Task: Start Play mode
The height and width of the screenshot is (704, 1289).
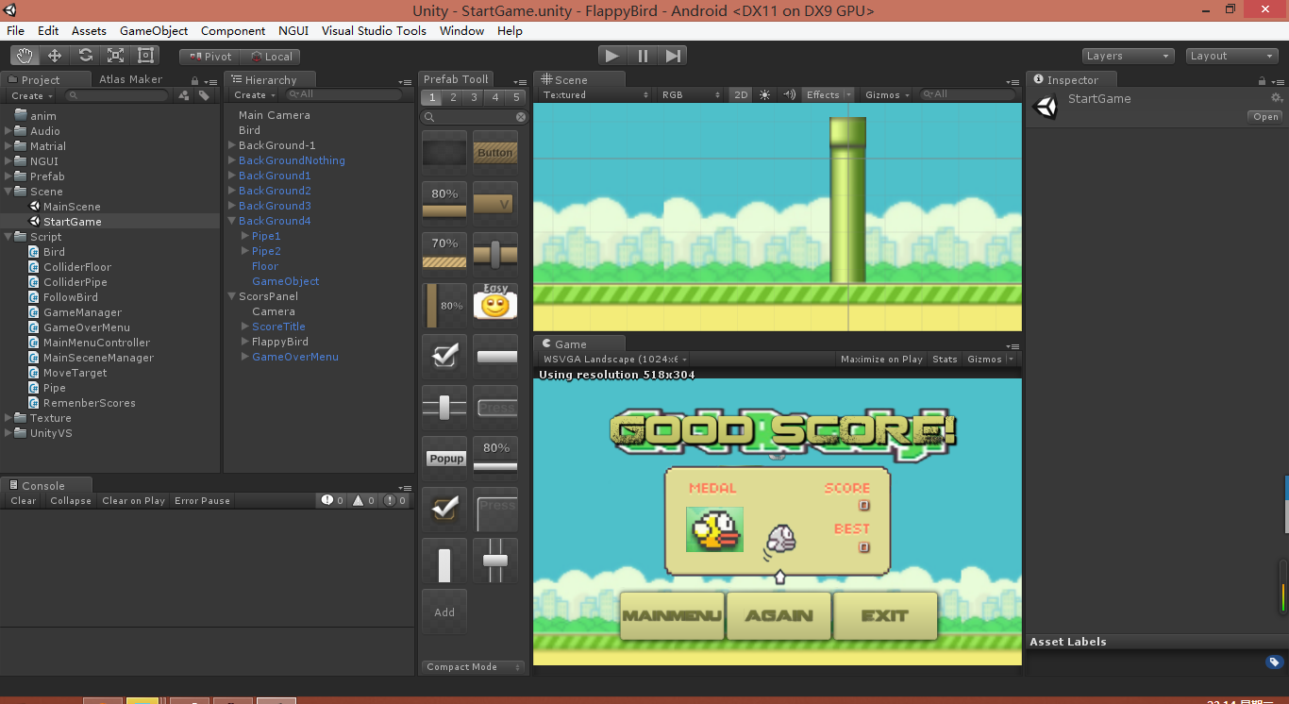Action: click(612, 56)
